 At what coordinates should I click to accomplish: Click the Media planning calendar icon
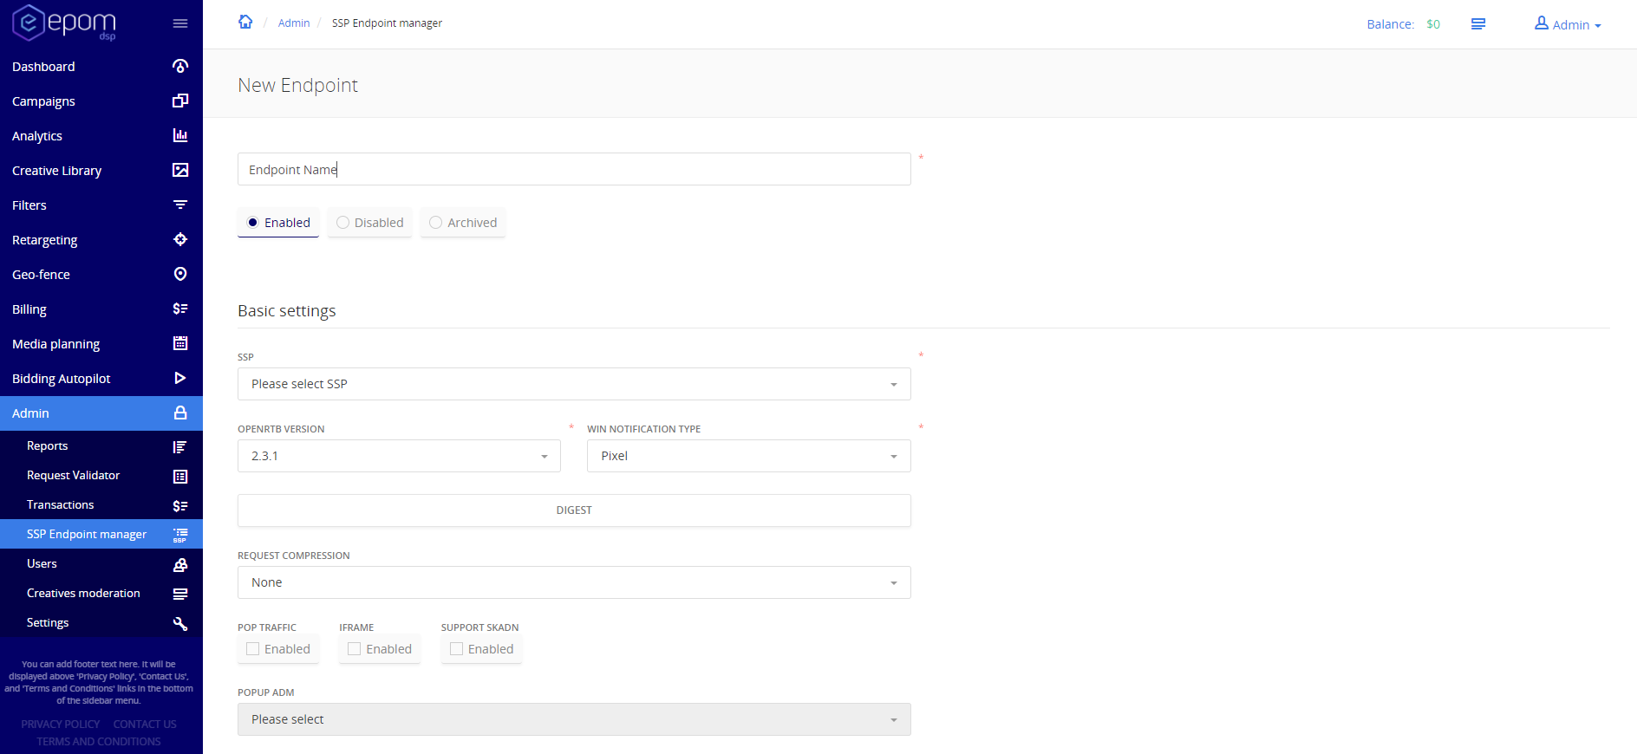(180, 343)
